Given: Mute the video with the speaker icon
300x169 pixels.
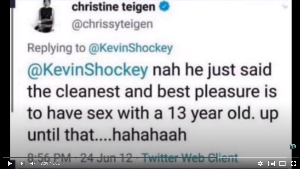Looking at the screenshot, I should tap(33, 163).
